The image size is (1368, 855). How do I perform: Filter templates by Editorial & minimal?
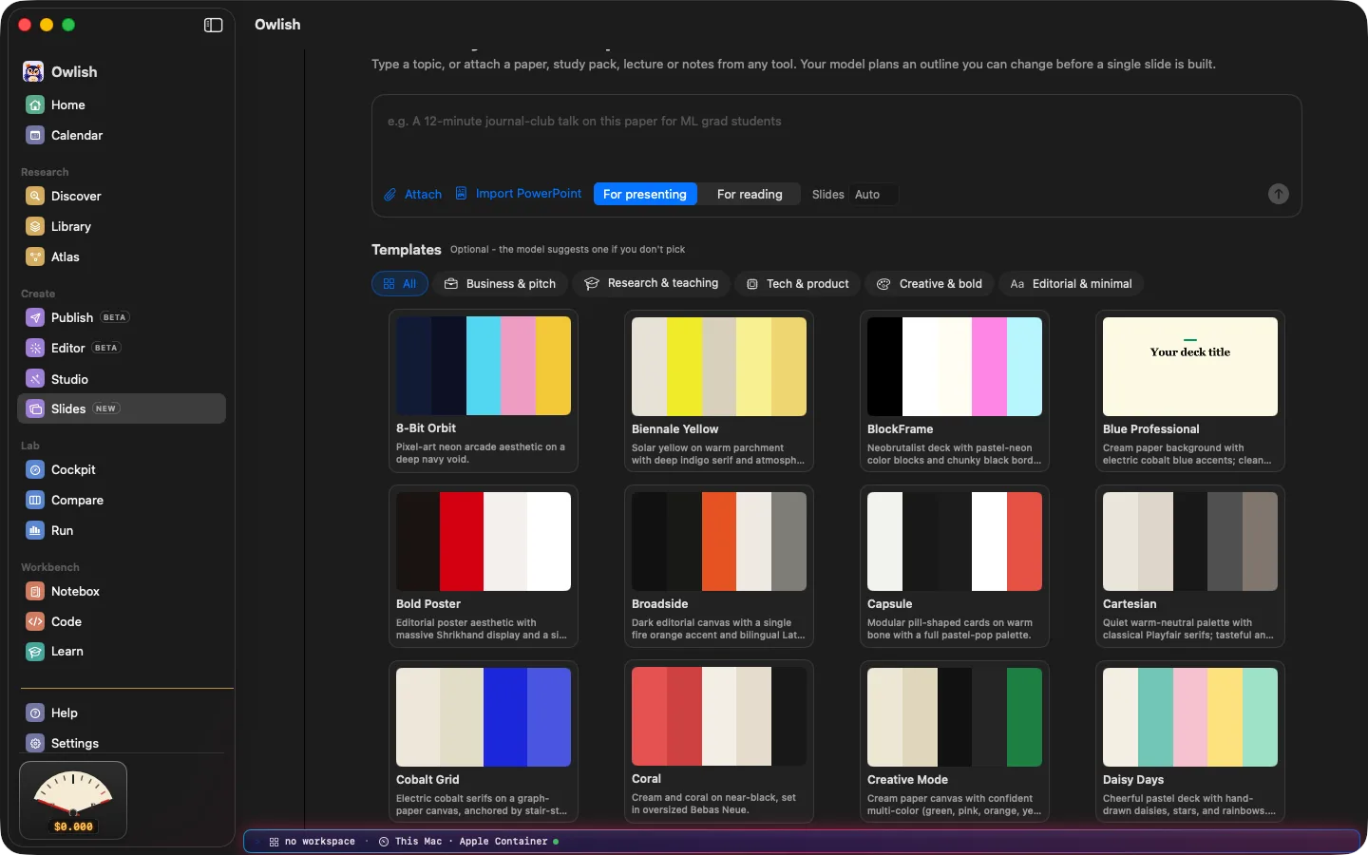click(x=1072, y=283)
